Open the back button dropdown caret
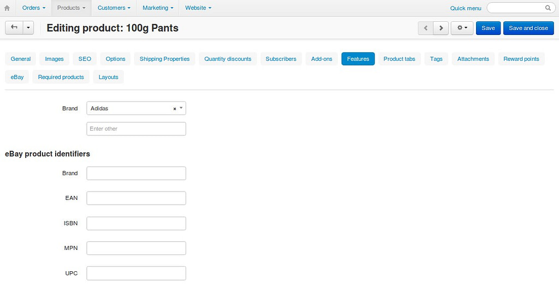Screen dimensions: 559x286 (x=28, y=27)
